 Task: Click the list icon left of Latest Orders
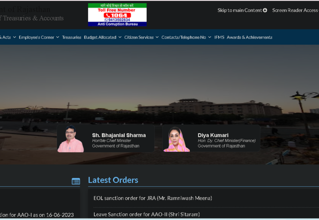(76, 181)
